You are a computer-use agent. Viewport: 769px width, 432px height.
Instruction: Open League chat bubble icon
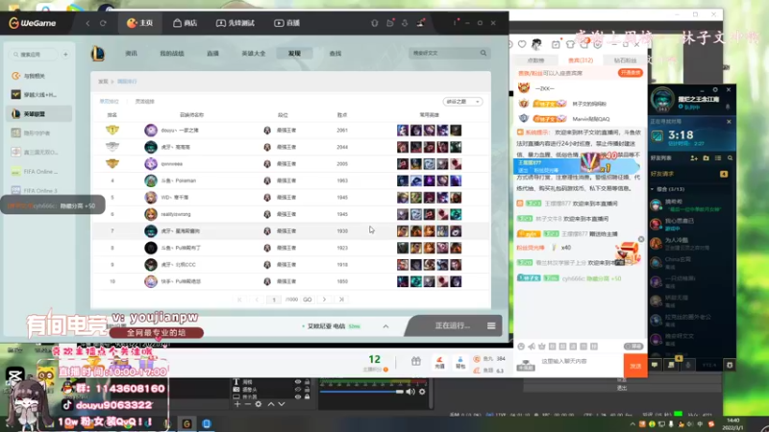pyautogui.click(x=655, y=365)
